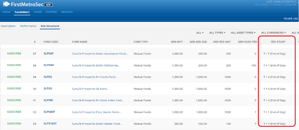
Task: Switch to the Description tab
Action: [8, 26]
